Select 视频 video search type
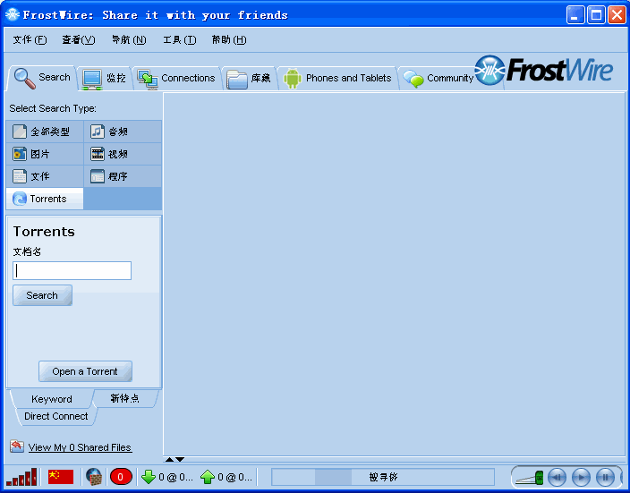The image size is (630, 493). click(x=123, y=154)
